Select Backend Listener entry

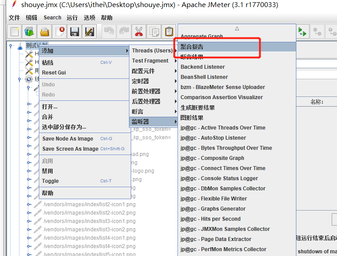point(237,67)
